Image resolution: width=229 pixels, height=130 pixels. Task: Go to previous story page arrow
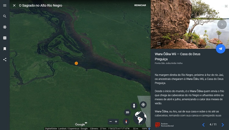[203, 125]
